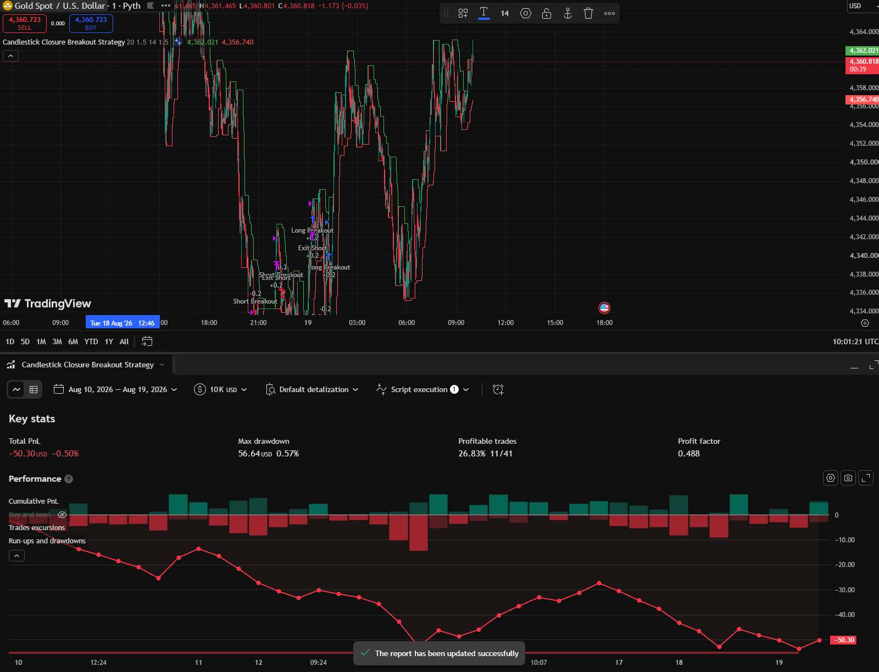Collapse the chart indicator legend

(10, 56)
